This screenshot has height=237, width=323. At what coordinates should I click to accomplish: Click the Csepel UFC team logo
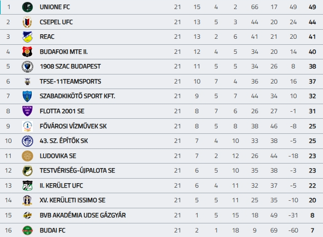click(27, 22)
